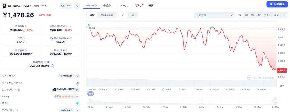Open the share icon button
The width and height of the screenshot is (290, 112).
[x=77, y=6]
